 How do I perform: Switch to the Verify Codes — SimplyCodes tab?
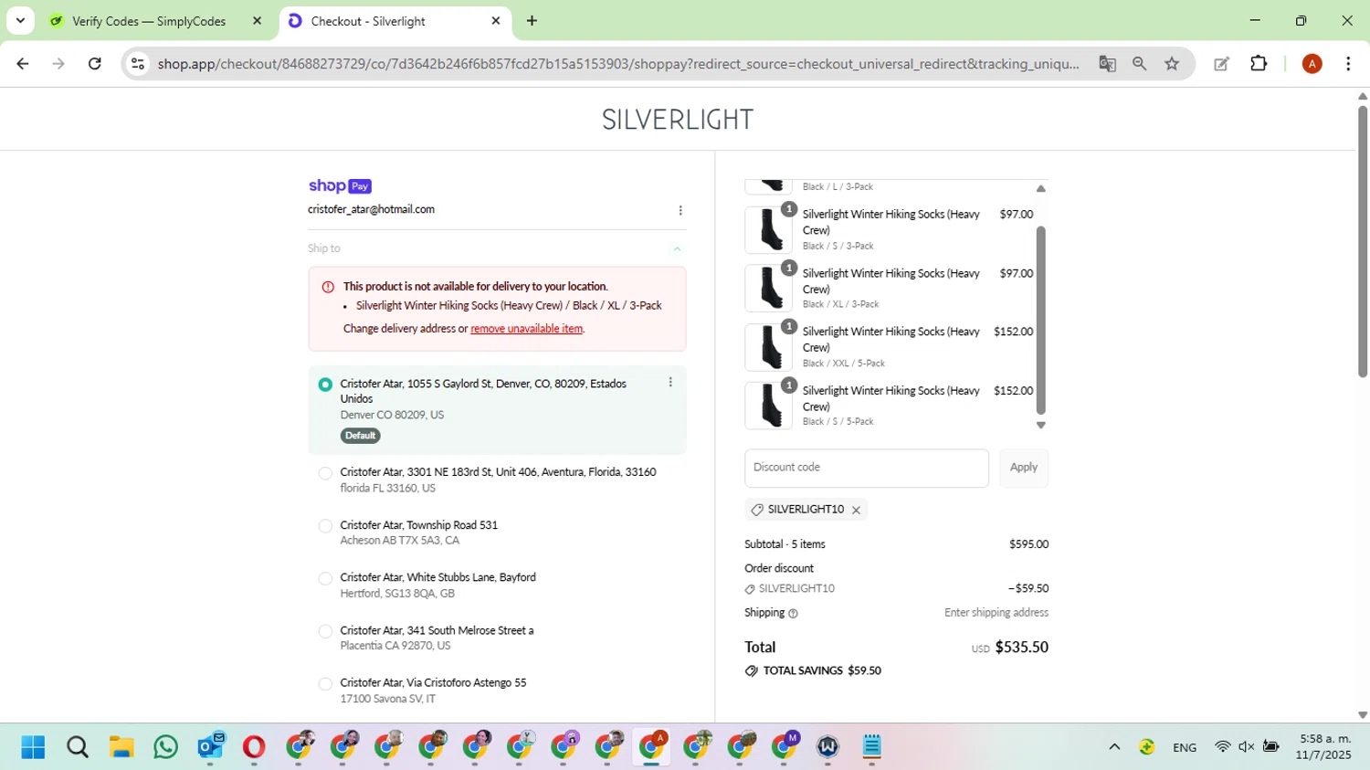[148, 21]
